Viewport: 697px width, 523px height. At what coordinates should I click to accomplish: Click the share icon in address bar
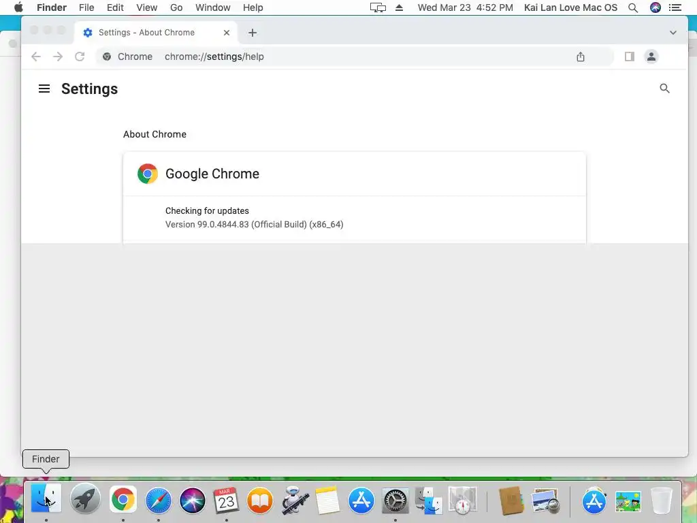pos(581,57)
